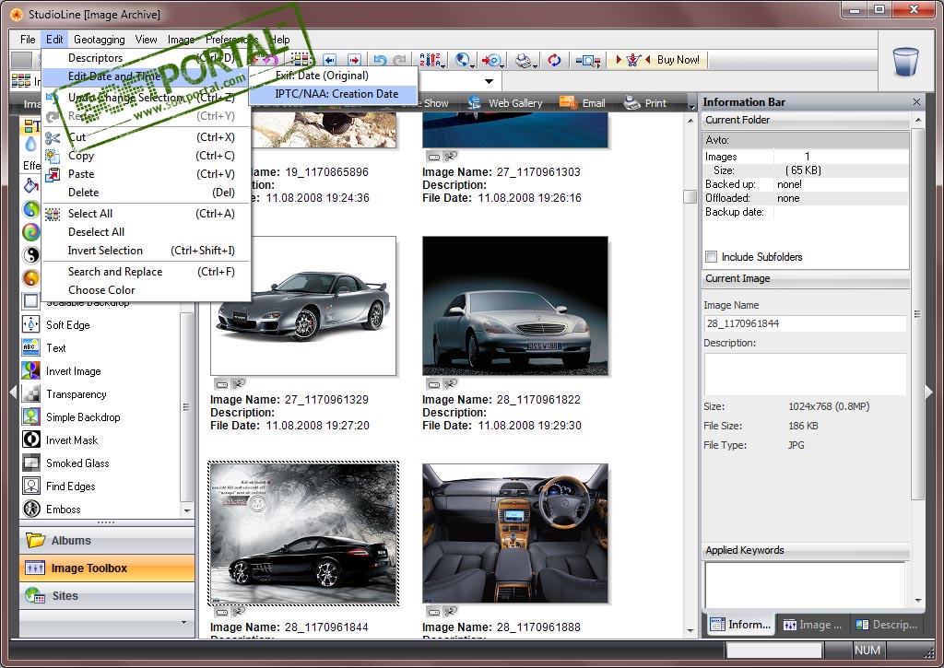Select the silver Mazda thumbnail 27_1170961329
The image size is (944, 668).
tap(302, 306)
